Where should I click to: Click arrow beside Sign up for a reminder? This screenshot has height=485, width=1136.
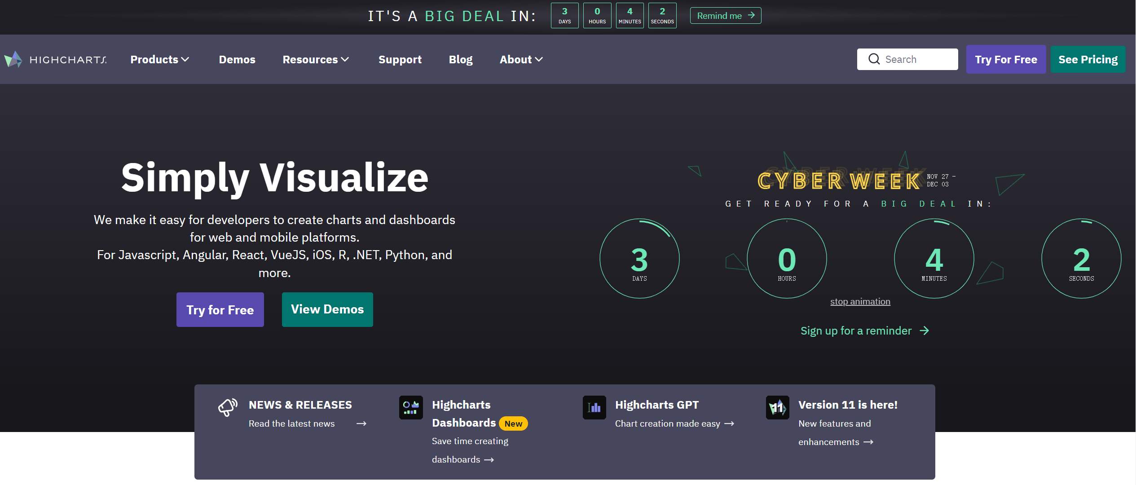coord(924,331)
